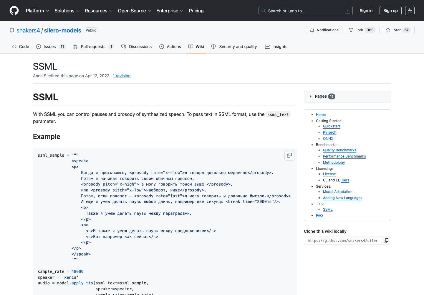Open the SSML sidebar link

(328, 209)
